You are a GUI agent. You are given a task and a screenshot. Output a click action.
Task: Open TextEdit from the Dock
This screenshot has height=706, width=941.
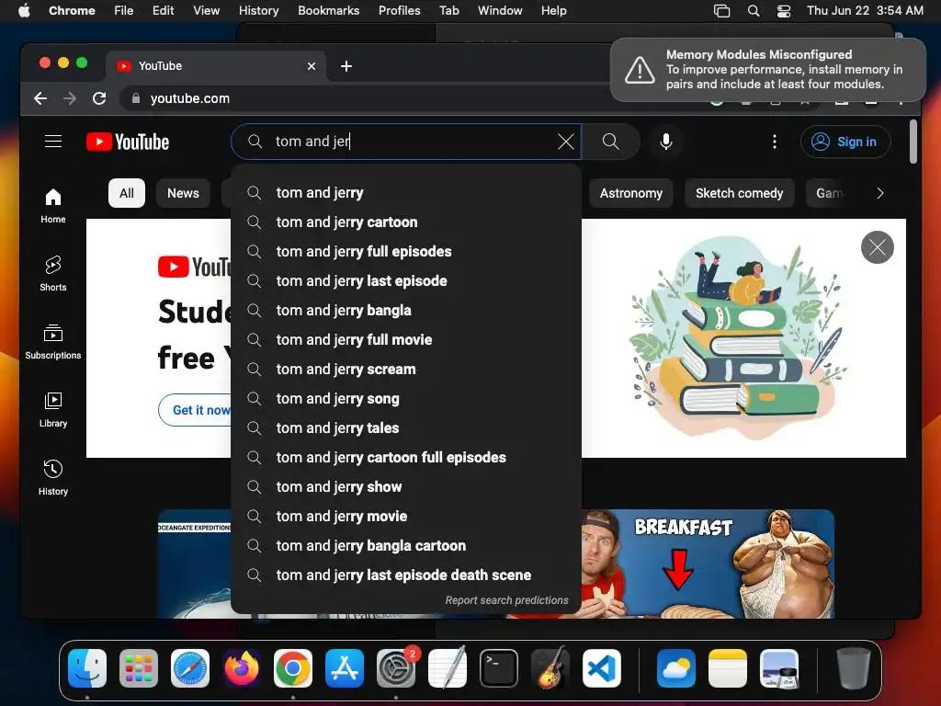448,668
